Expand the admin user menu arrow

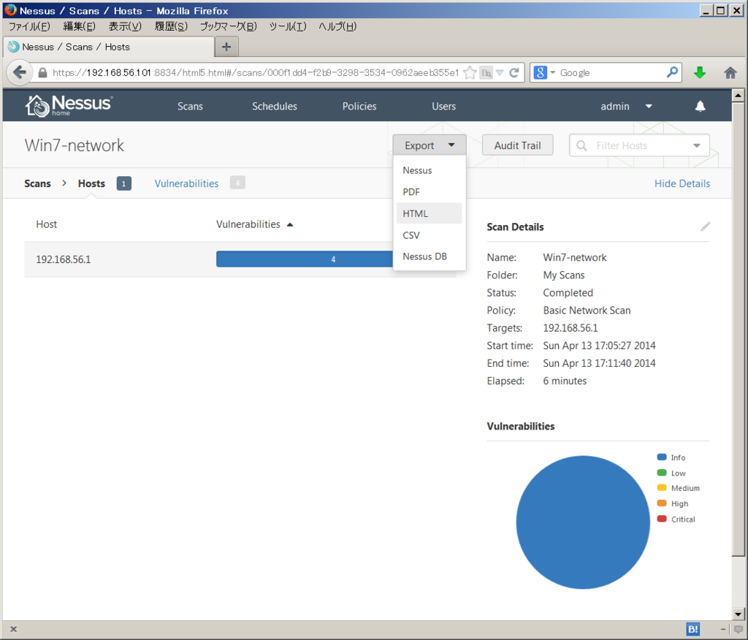[649, 107]
